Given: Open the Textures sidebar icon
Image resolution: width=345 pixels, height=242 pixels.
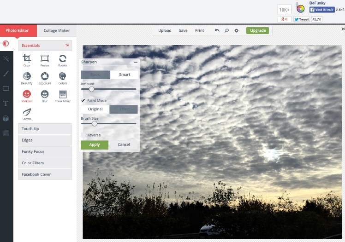Looking at the screenshot, I should click(6, 133).
